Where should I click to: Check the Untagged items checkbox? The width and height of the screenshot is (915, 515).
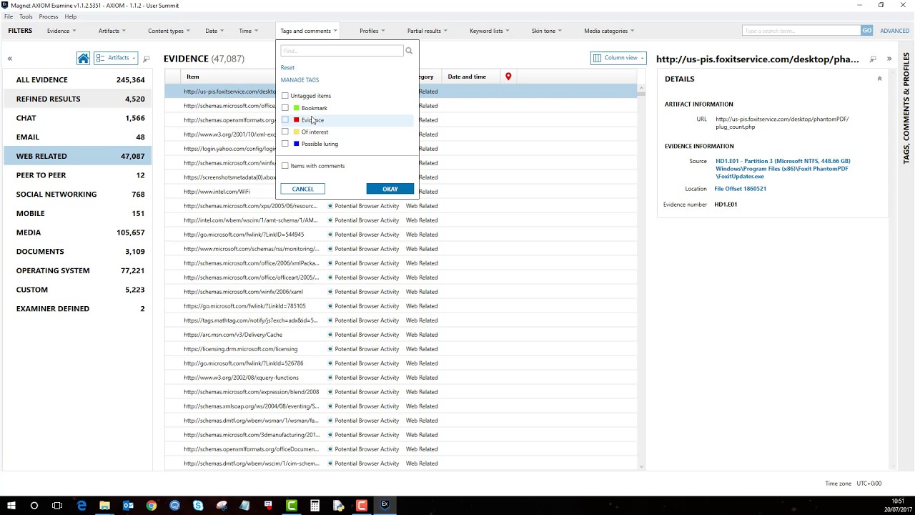point(285,96)
